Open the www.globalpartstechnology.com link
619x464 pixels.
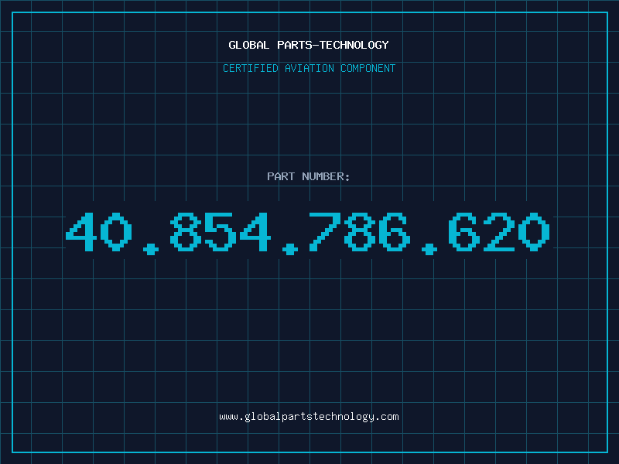(x=309, y=417)
